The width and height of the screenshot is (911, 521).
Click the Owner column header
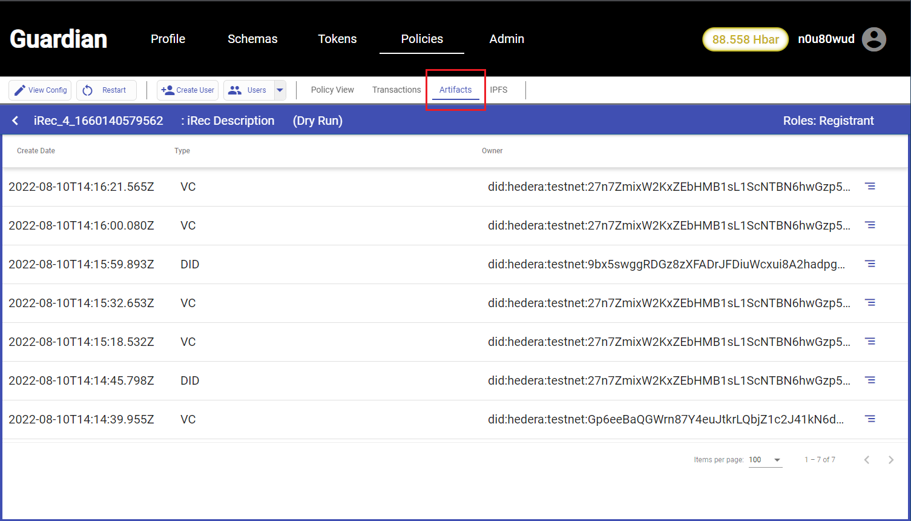point(492,151)
